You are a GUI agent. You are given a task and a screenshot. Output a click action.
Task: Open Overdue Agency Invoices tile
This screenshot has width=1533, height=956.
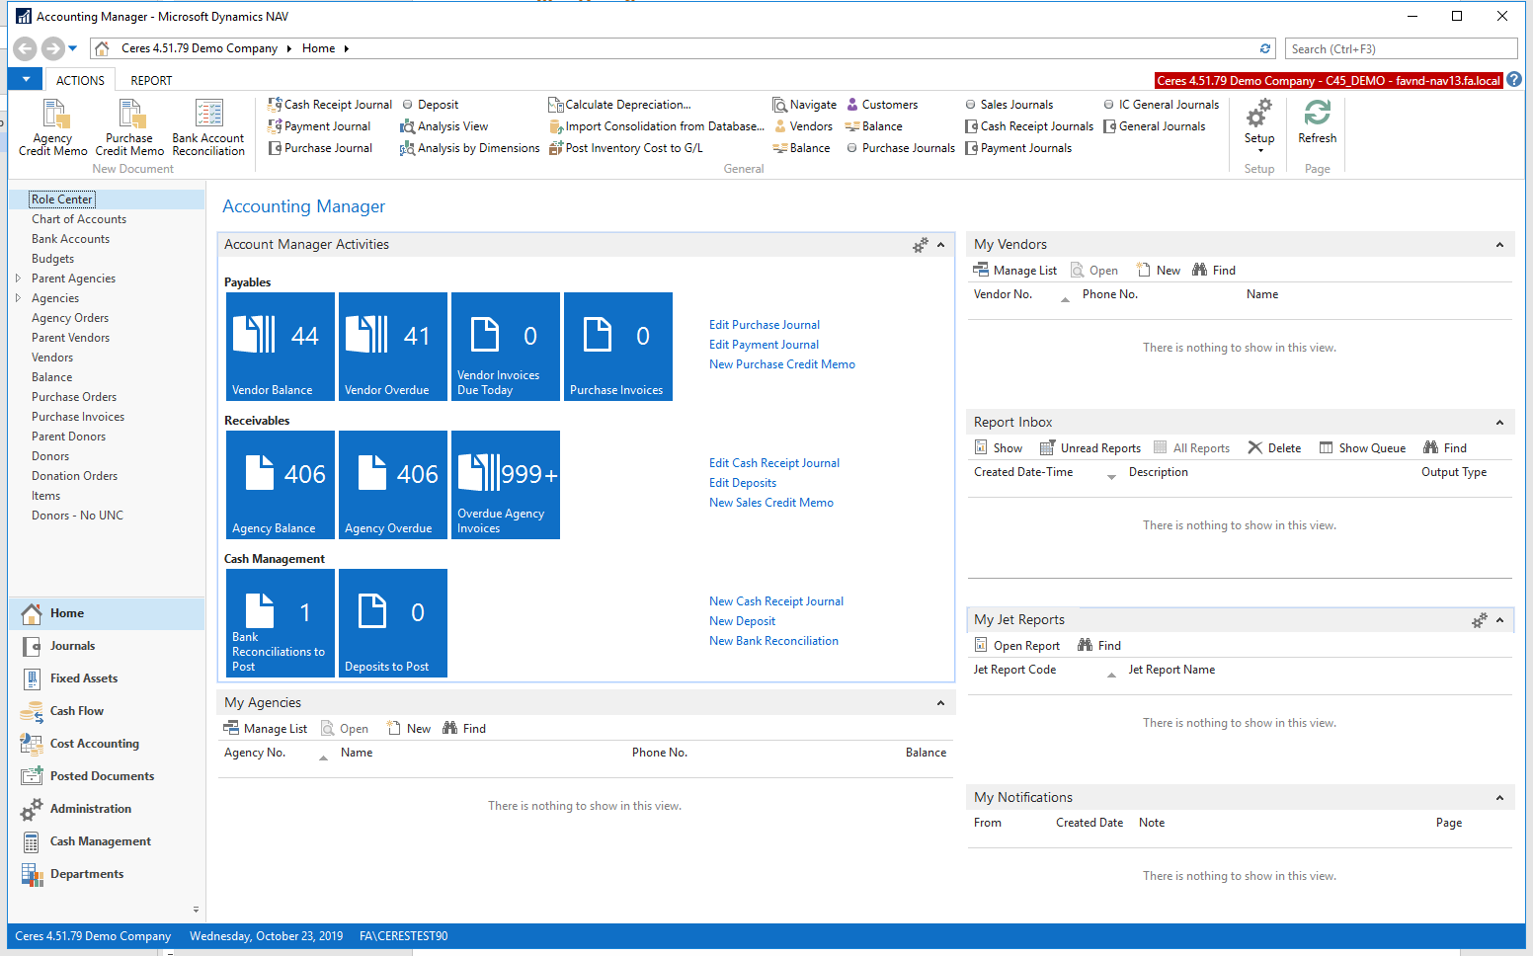(506, 484)
